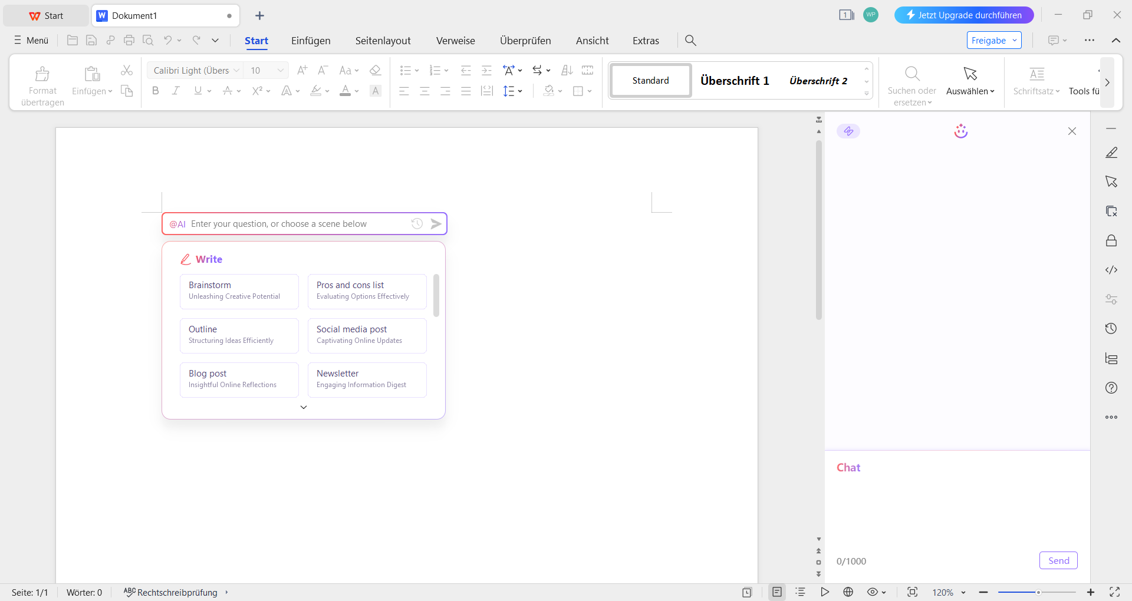Click the lock icon in right sidebar
Screen dimensions: 1132x601
1111,240
